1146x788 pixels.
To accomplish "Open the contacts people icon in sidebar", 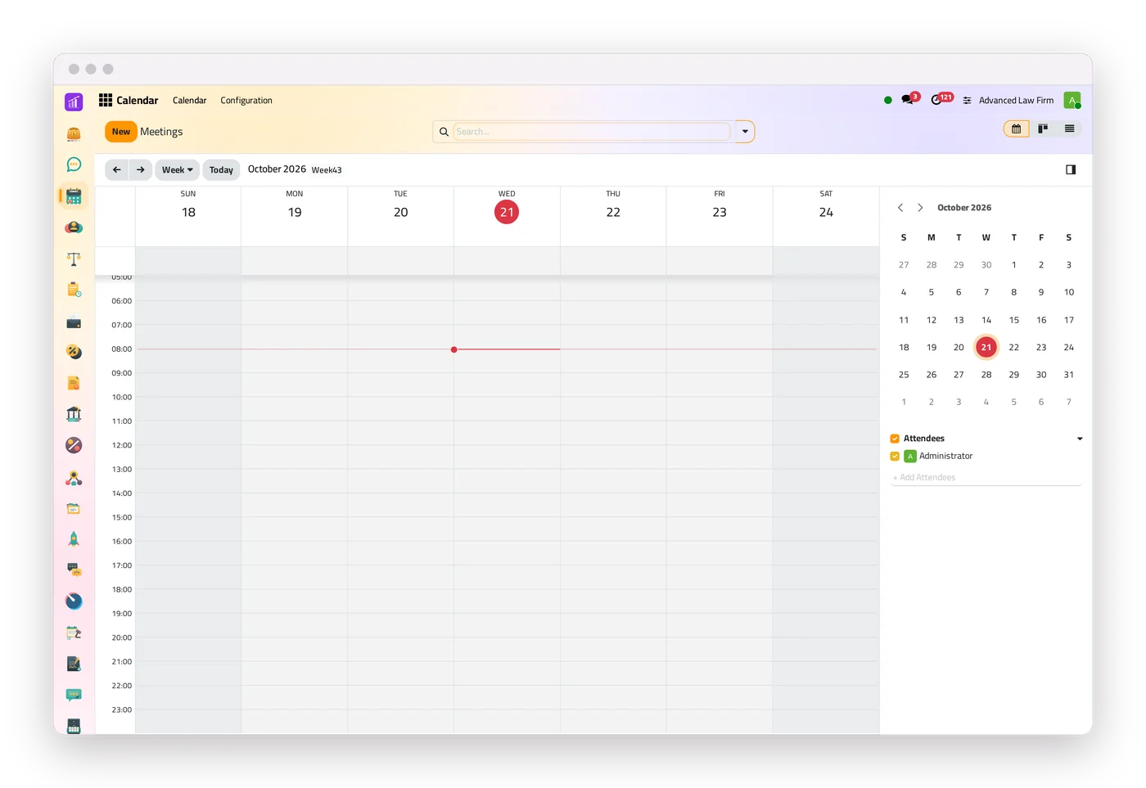I will (x=74, y=227).
